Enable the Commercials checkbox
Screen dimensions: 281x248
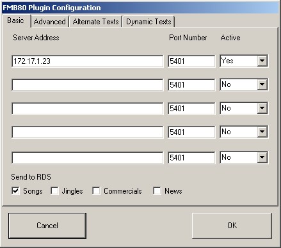click(x=96, y=191)
